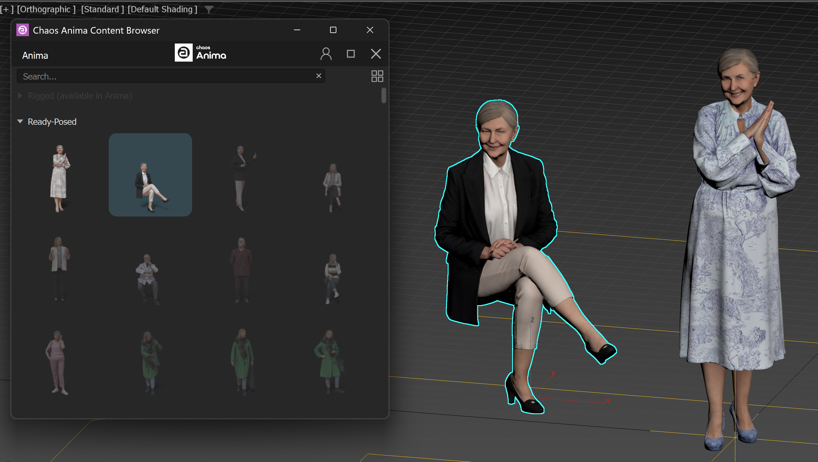Minimize the Chaos Anima Content Browser window

[x=297, y=30]
